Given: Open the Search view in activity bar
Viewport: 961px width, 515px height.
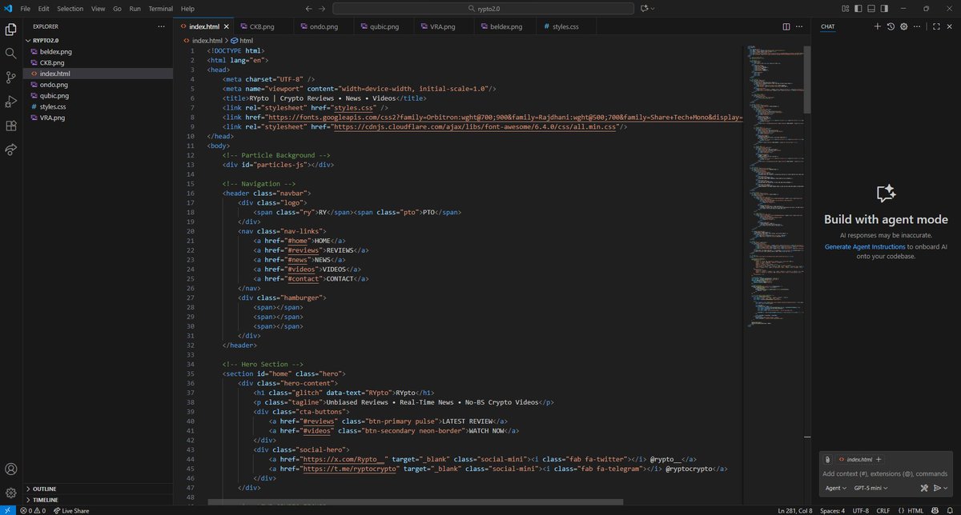Looking at the screenshot, I should tap(11, 54).
